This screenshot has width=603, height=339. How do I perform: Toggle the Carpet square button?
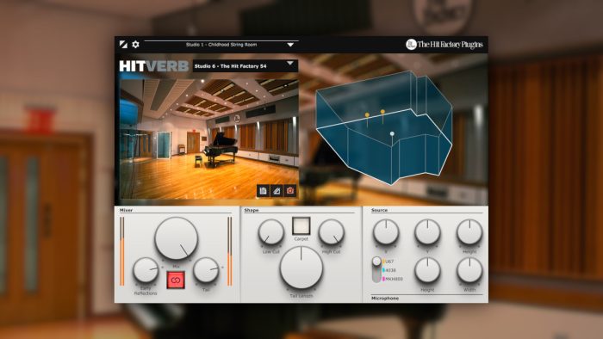301,225
